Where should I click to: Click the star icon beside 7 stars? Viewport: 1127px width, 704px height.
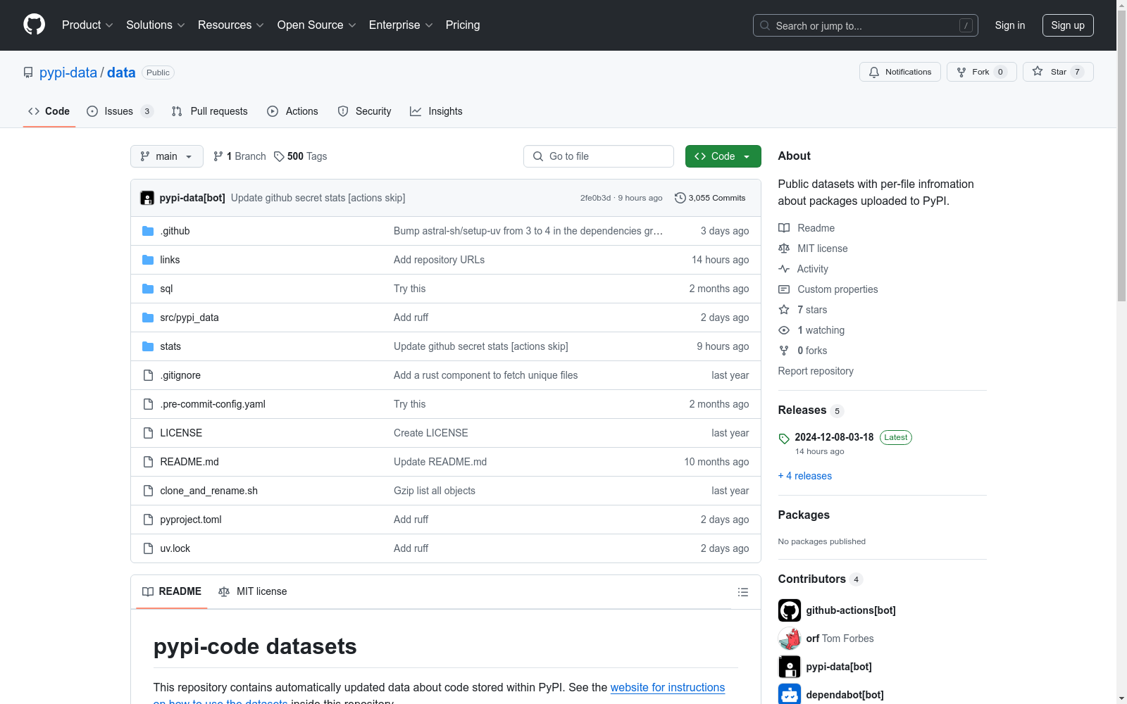[x=784, y=310]
